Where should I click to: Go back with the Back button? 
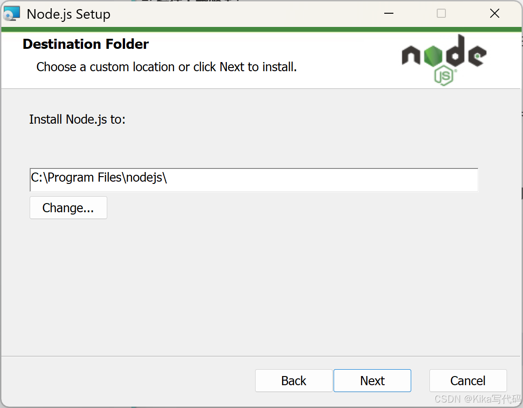[x=293, y=381]
